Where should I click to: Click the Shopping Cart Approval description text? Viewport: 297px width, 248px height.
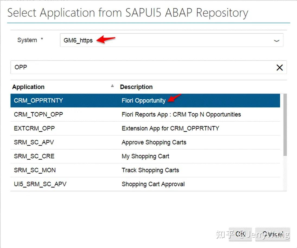tap(153, 184)
